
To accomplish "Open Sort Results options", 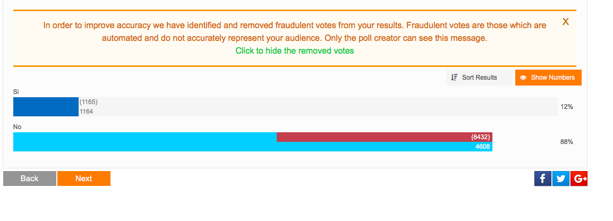I will pos(479,78).
